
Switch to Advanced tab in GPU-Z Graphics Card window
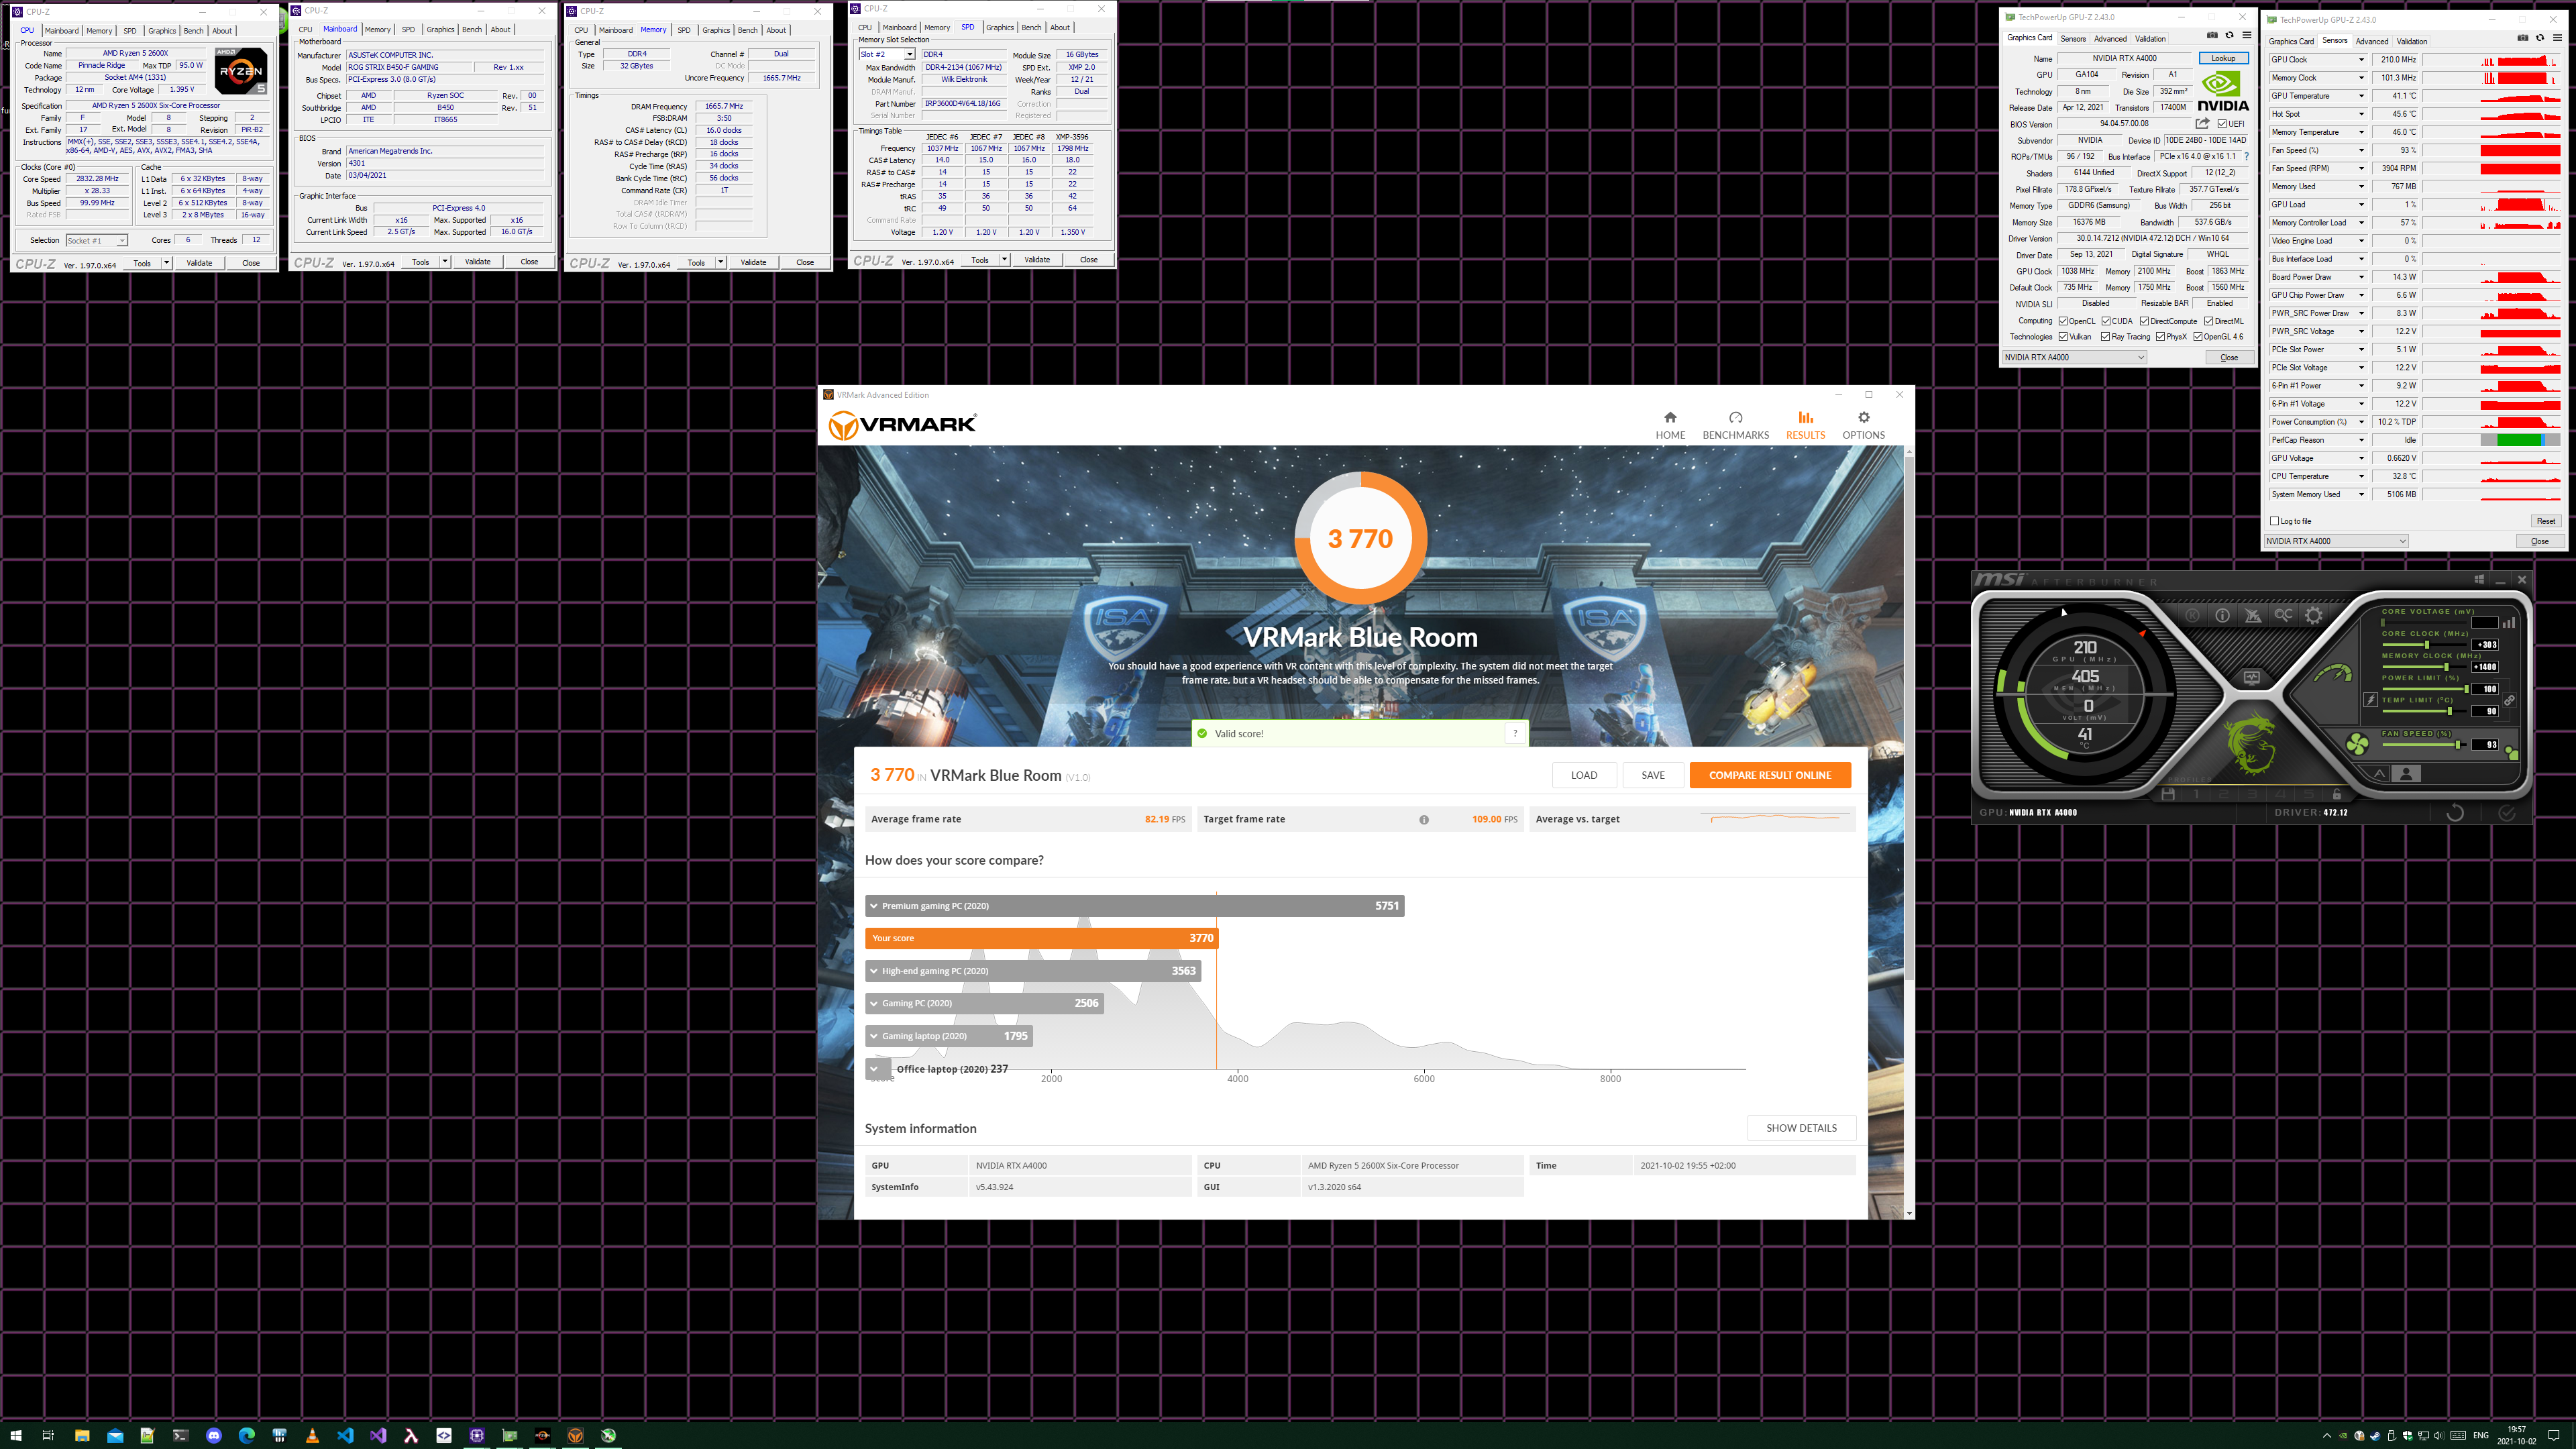pyautogui.click(x=2110, y=39)
